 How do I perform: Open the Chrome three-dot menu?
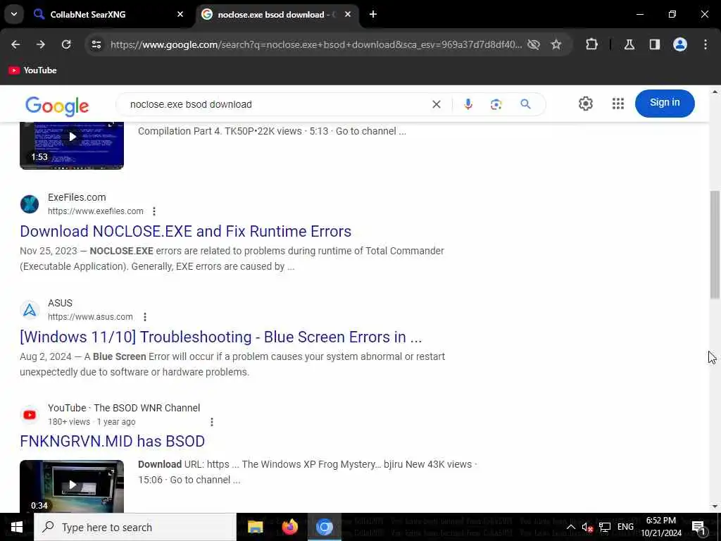click(706, 44)
